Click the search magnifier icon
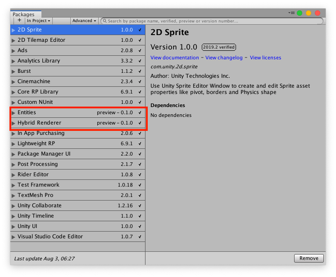 pos(104,21)
